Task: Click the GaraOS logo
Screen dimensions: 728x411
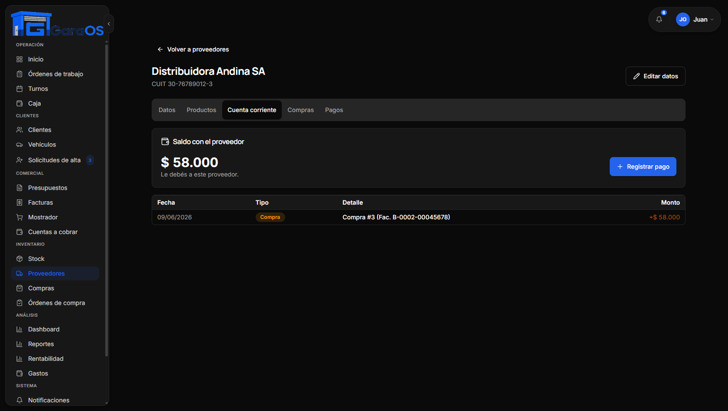Action: 57,24
